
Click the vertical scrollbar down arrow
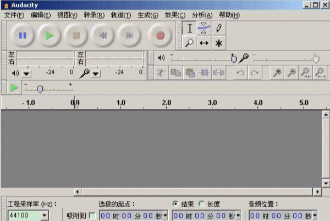[x=326, y=183]
